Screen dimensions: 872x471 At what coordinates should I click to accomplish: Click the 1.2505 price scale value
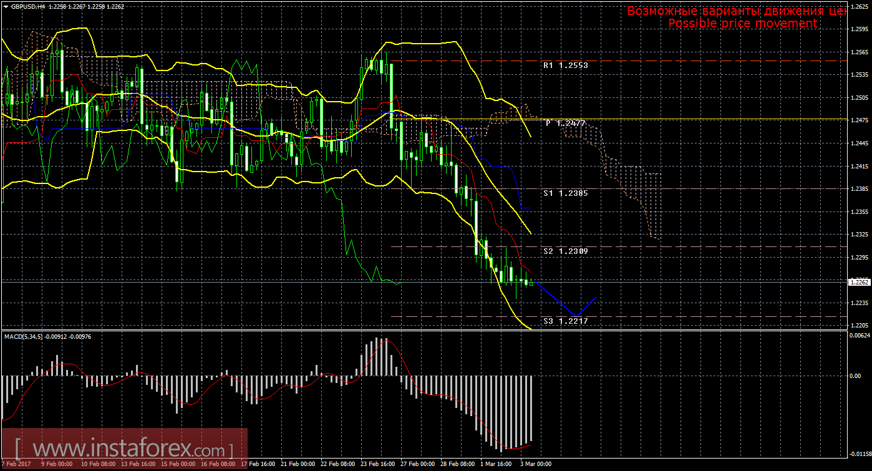pyautogui.click(x=858, y=98)
